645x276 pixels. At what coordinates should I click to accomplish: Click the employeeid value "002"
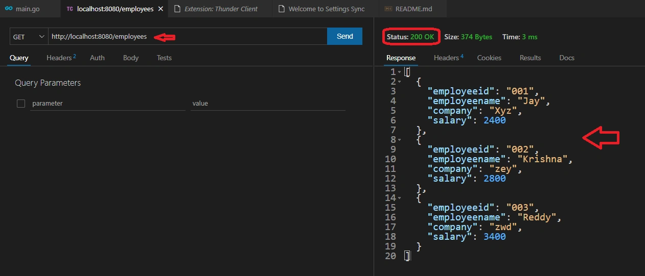click(x=519, y=149)
